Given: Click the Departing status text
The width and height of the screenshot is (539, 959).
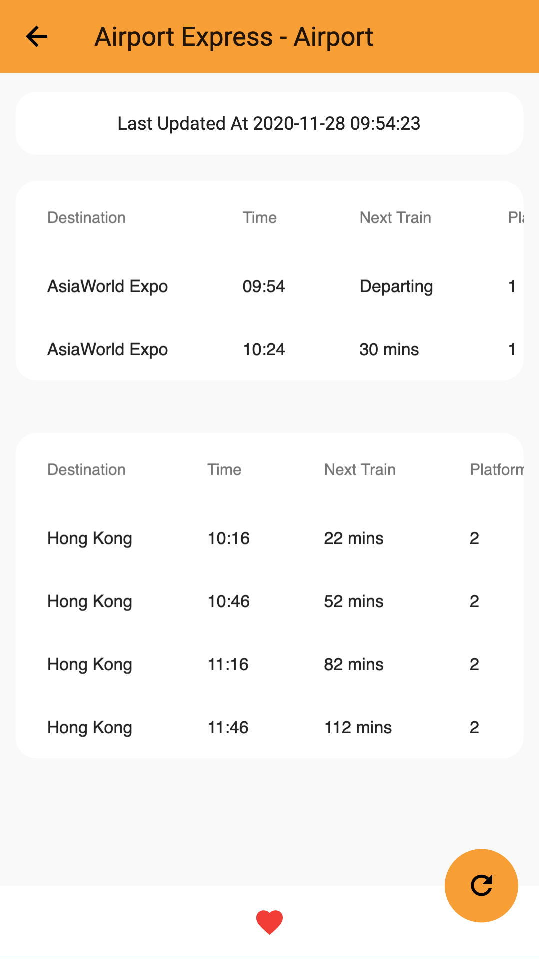Looking at the screenshot, I should point(396,287).
